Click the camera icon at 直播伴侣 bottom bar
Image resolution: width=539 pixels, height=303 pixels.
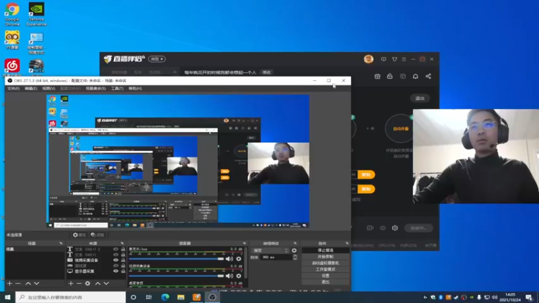pos(370,228)
